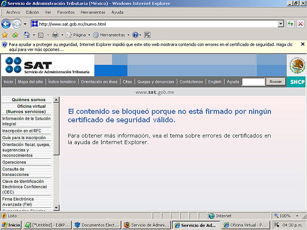Screen dimensions: 307x230
Task: Click the SAT logo in page header
Action: [x=47, y=65]
